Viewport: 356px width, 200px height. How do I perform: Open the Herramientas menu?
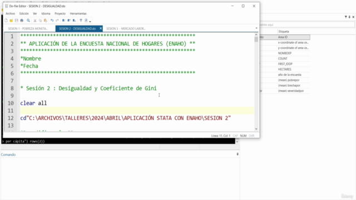tap(78, 13)
